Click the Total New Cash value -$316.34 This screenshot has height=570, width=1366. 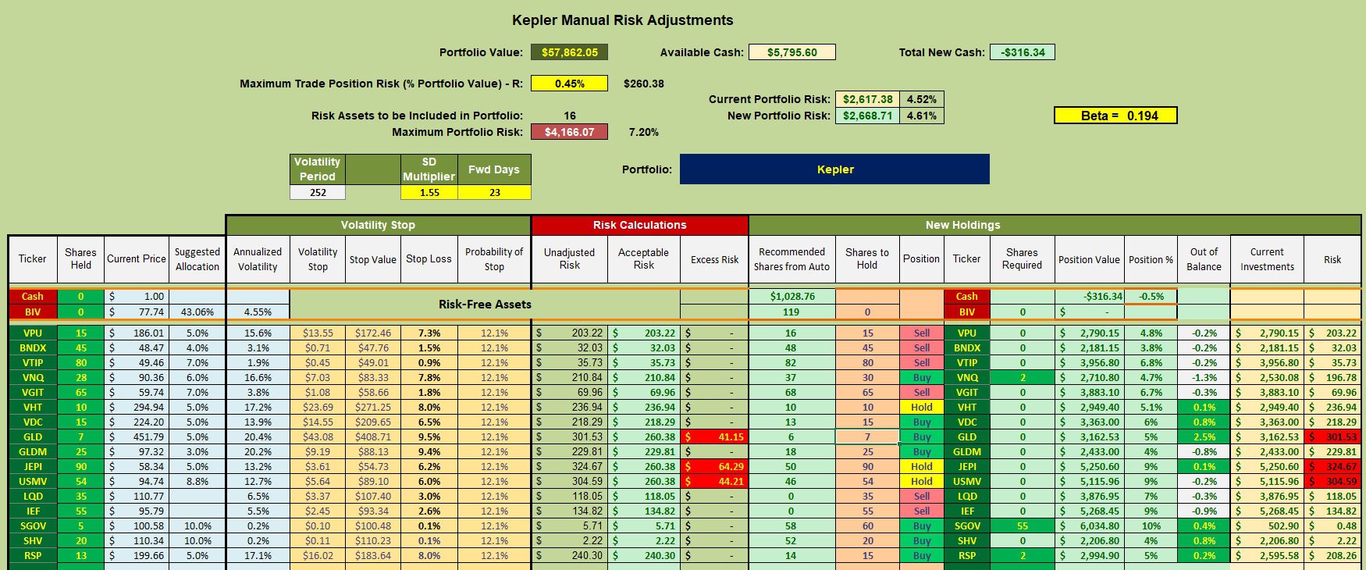coord(1023,52)
